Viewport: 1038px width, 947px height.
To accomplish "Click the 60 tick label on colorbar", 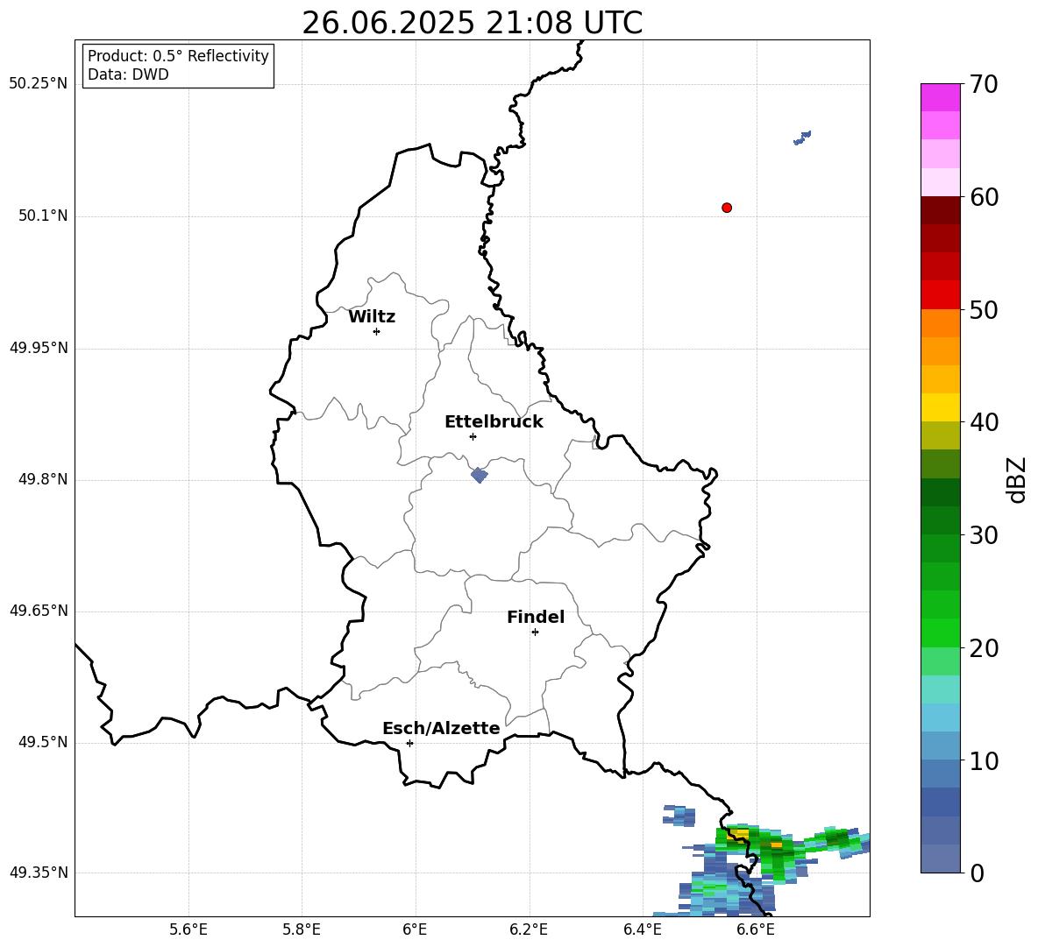I will pos(984,197).
